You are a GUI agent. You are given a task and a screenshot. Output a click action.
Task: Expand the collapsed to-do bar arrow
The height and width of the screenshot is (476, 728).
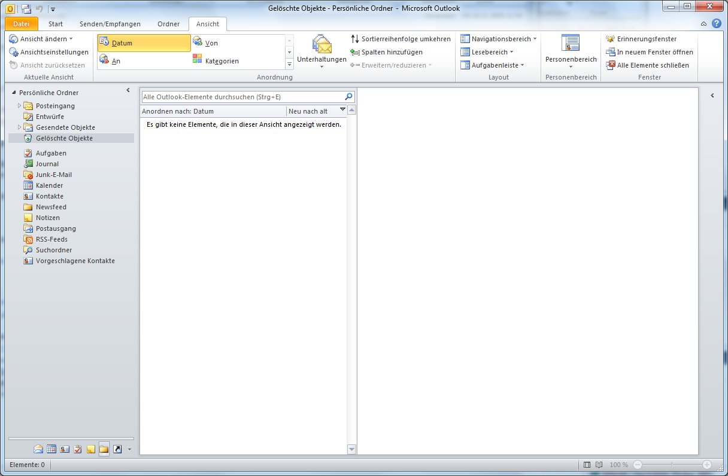pyautogui.click(x=712, y=96)
